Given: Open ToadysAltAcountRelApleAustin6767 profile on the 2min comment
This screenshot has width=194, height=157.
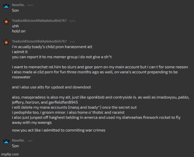Looking at the screenshot, I should point(39,20).
